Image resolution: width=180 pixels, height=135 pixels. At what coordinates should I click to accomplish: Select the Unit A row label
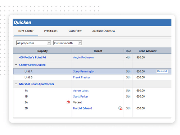pos(28,71)
